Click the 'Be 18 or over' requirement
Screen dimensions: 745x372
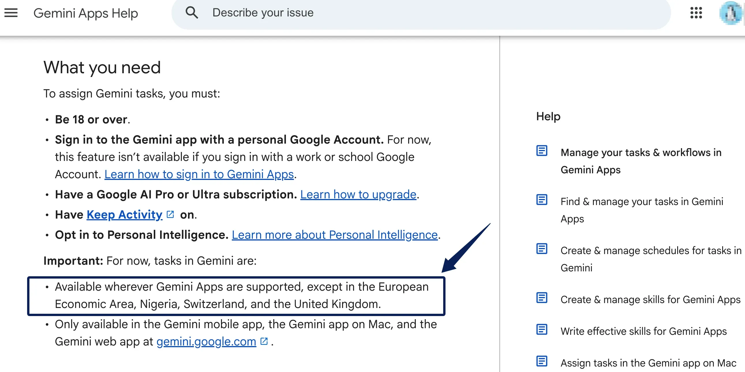tap(91, 120)
